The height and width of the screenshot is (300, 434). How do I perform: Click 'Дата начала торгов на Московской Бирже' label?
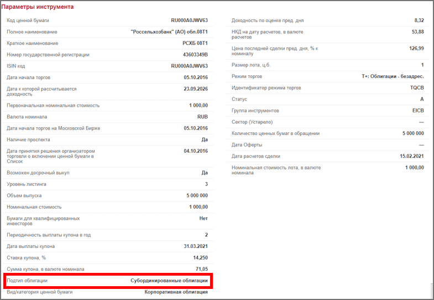[54, 128]
